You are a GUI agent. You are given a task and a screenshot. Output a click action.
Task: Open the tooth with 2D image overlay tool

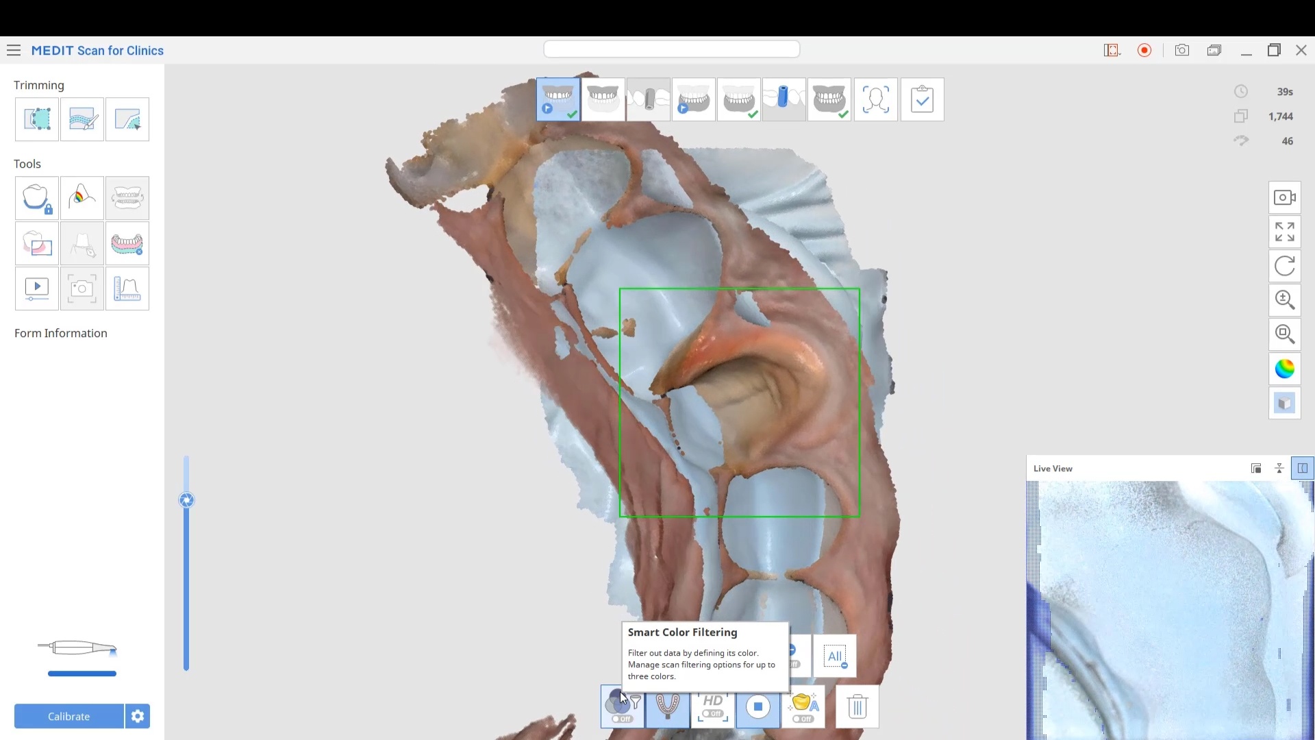coord(37,243)
